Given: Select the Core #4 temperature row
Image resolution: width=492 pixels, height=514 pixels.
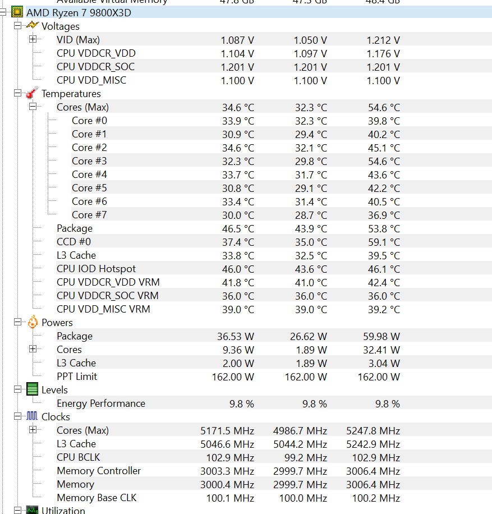Looking at the screenshot, I should click(x=282, y=175).
